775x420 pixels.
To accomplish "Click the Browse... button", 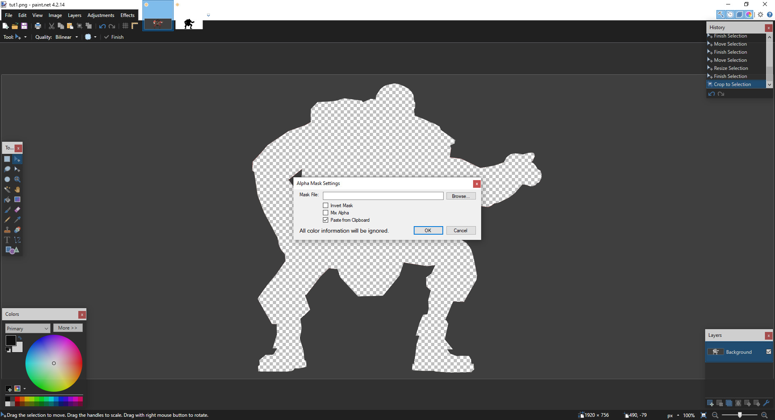I will [x=461, y=196].
